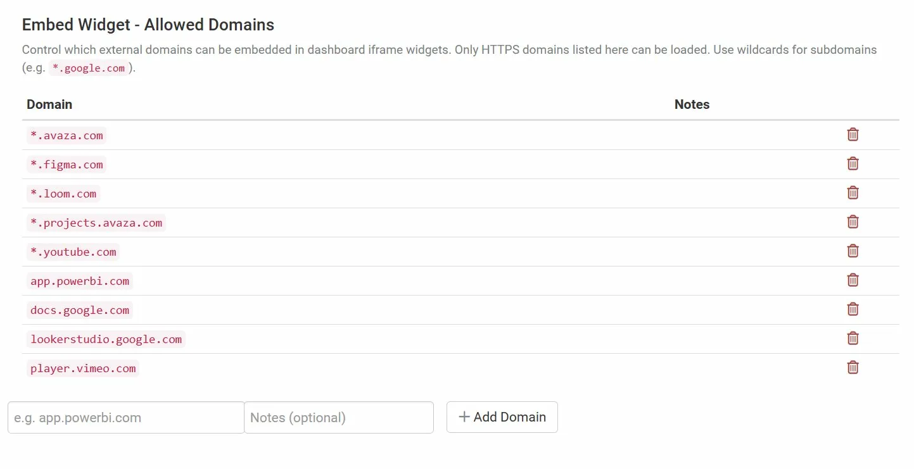Click the Notes column header
This screenshot has width=914, height=469.
click(x=692, y=104)
